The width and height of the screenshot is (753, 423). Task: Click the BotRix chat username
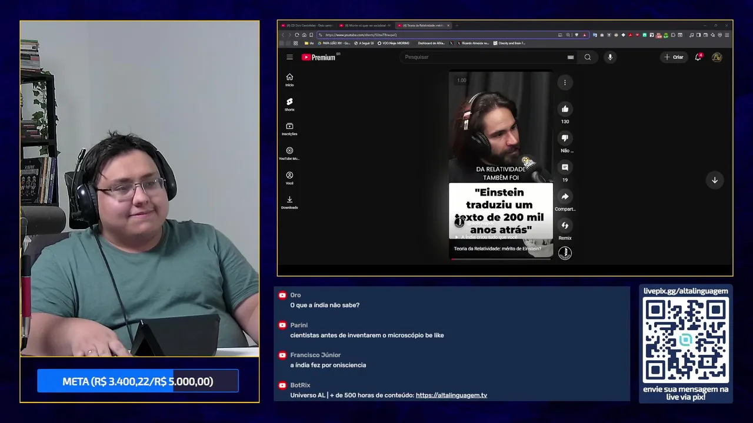pos(300,385)
